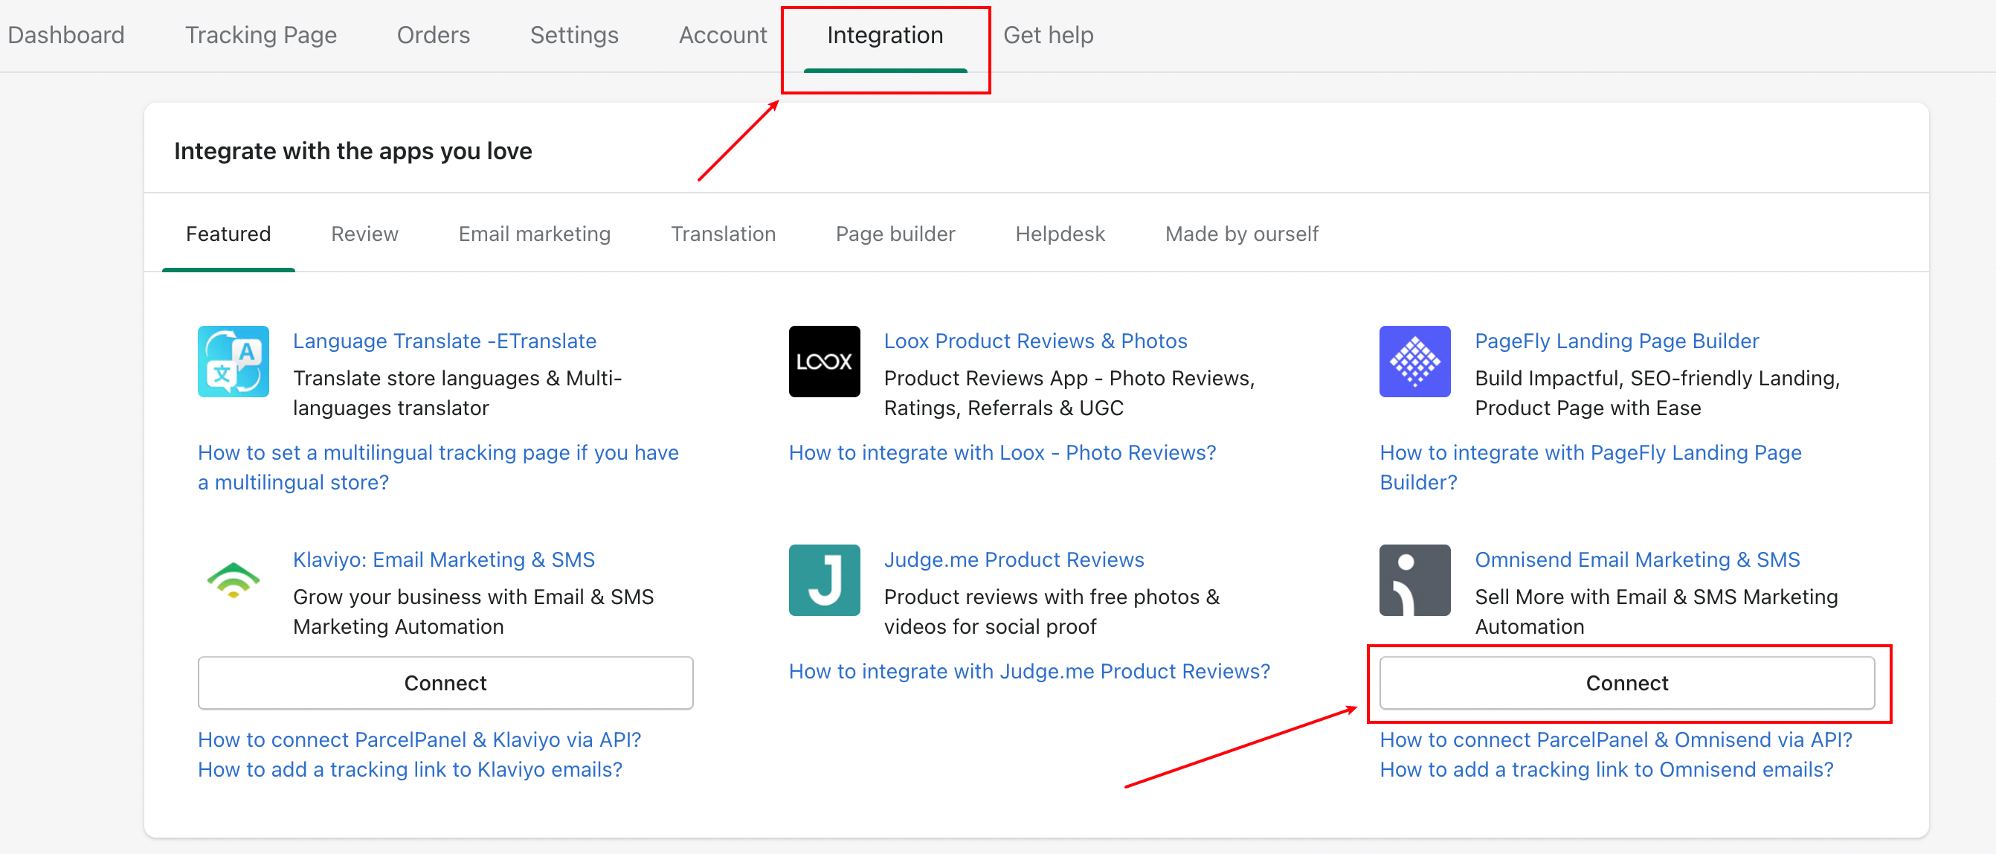Select the Integration tab
1996x854 pixels.
tap(885, 35)
